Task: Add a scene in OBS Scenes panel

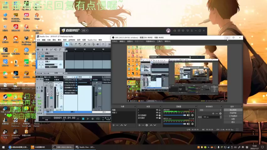Action: [x=113, y=125]
